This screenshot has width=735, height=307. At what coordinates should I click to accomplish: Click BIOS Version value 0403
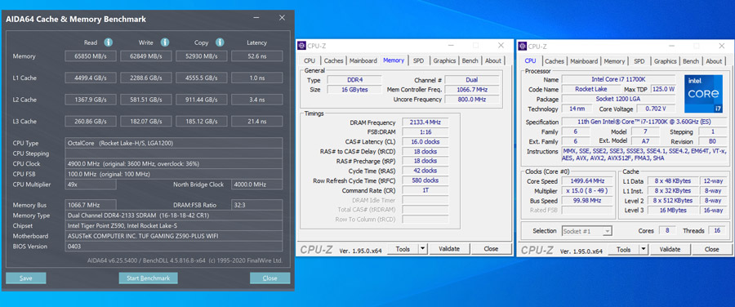174,246
